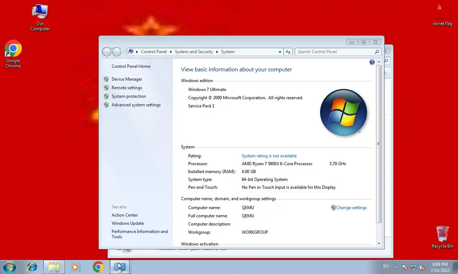Click the Forward navigation button

(x=117, y=52)
